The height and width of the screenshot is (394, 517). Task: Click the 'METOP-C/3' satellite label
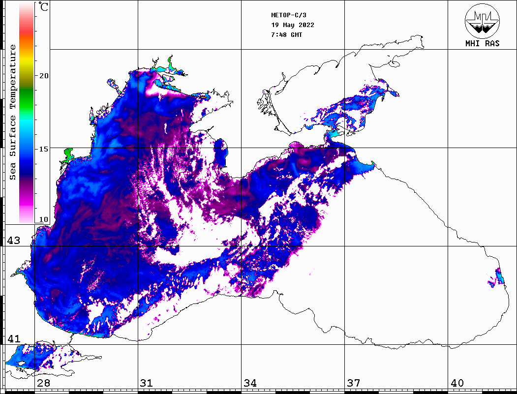pos(289,15)
